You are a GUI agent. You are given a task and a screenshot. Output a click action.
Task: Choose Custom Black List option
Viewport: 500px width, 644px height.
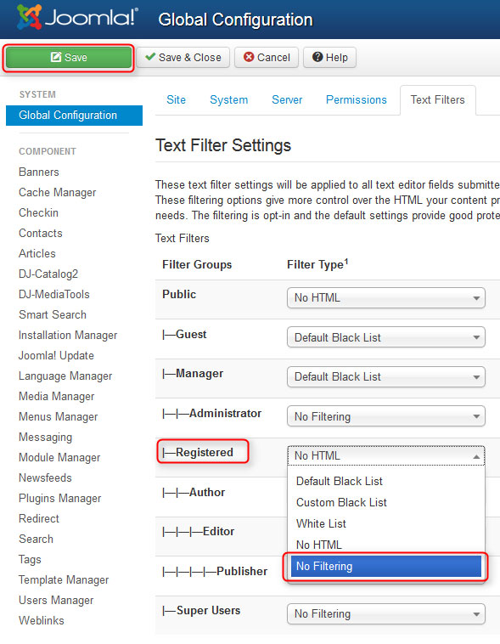tap(386, 503)
